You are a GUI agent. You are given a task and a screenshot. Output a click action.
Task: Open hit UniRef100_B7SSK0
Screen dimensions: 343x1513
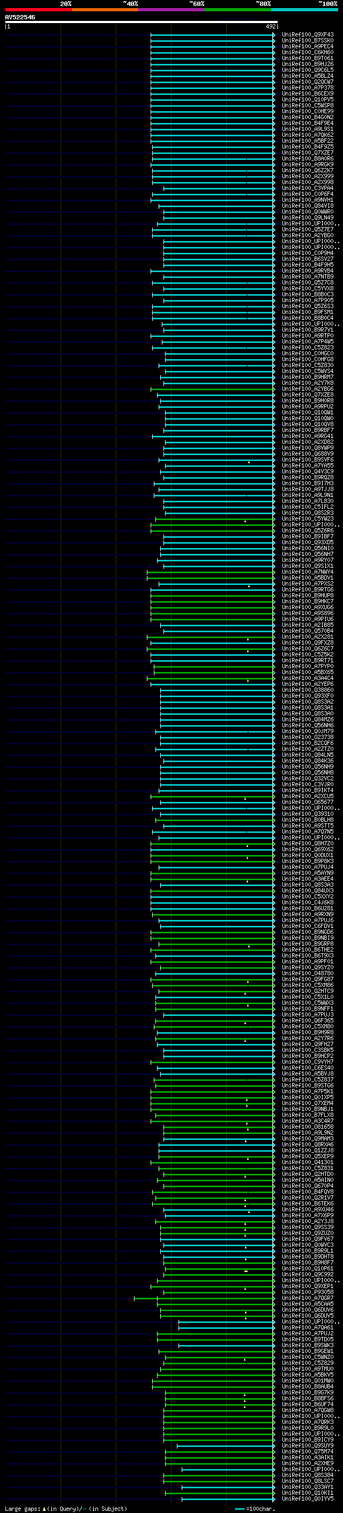(308, 41)
